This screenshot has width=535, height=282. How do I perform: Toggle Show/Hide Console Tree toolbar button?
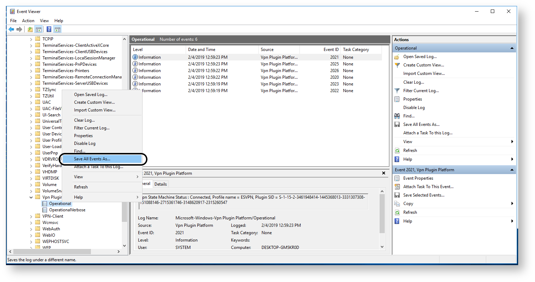[39, 29]
